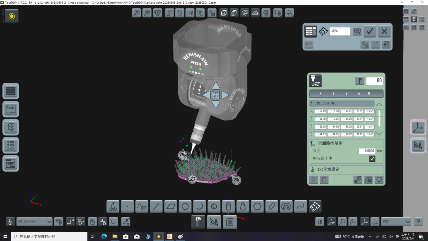This screenshot has height=241, width=428.
Task: Select the Curve feature tool
Action: pyautogui.click(x=301, y=207)
